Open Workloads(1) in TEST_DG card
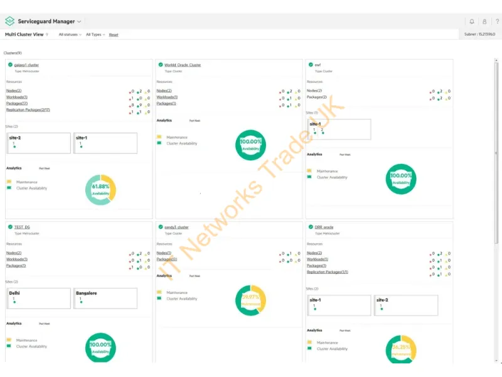 tap(17, 260)
